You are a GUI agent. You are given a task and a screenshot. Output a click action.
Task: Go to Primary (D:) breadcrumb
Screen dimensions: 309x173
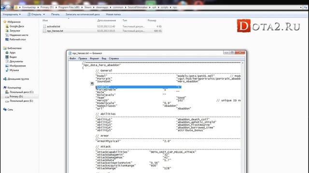click(47, 7)
